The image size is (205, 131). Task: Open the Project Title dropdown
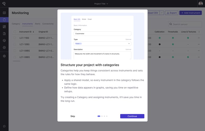click(x=101, y=4)
